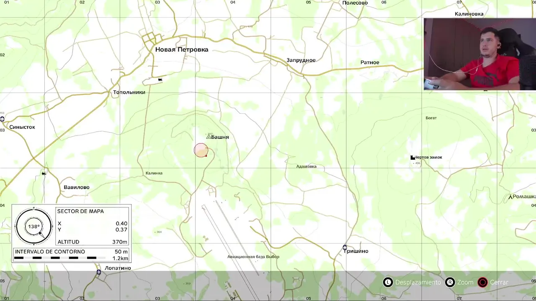The width and height of the screenshot is (536, 301).
Task: Click the ALTITUD value 370m
Action: (120, 242)
